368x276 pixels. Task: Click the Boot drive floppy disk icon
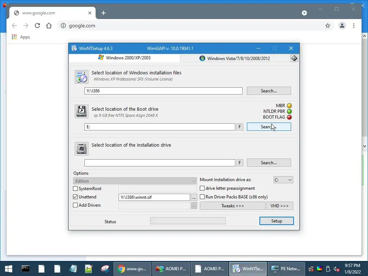tap(82, 111)
